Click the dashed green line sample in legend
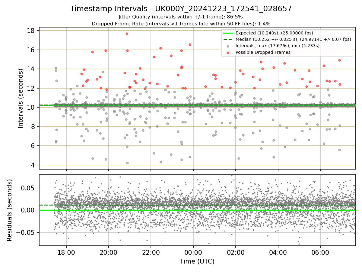 (228, 40)
